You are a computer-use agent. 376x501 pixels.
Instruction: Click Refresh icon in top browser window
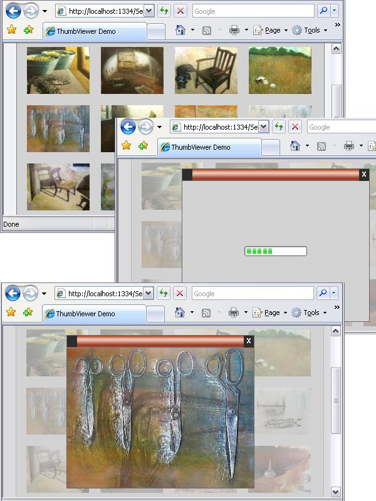coord(164,11)
